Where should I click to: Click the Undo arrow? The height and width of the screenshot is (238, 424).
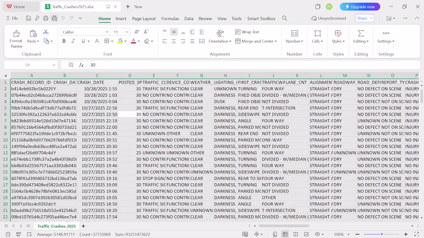coord(63,18)
